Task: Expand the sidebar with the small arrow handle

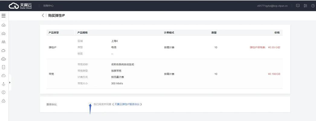Action: click(x=10, y=83)
